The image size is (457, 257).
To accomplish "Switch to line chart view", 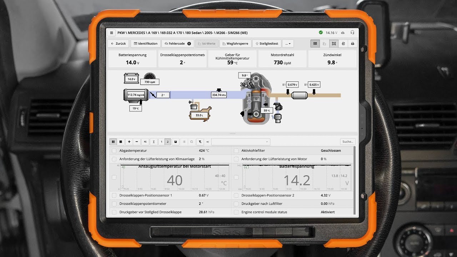I will [x=325, y=44].
